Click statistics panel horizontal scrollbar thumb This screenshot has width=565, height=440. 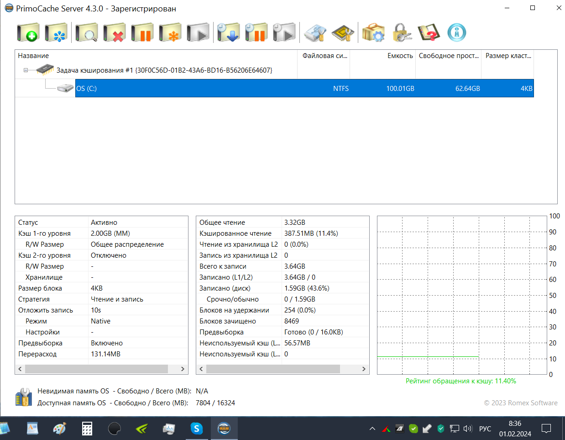tap(273, 369)
